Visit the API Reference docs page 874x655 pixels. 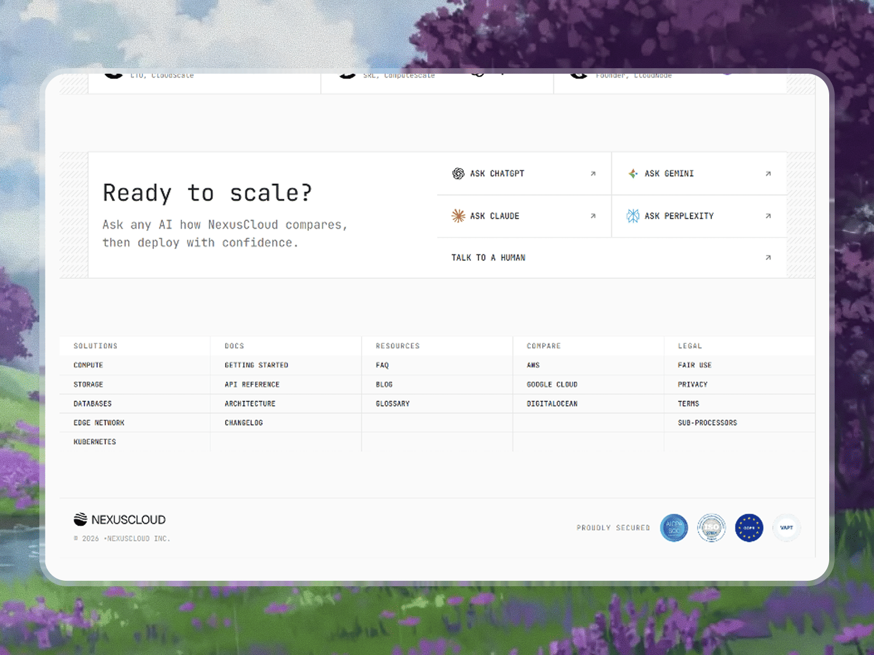point(252,384)
